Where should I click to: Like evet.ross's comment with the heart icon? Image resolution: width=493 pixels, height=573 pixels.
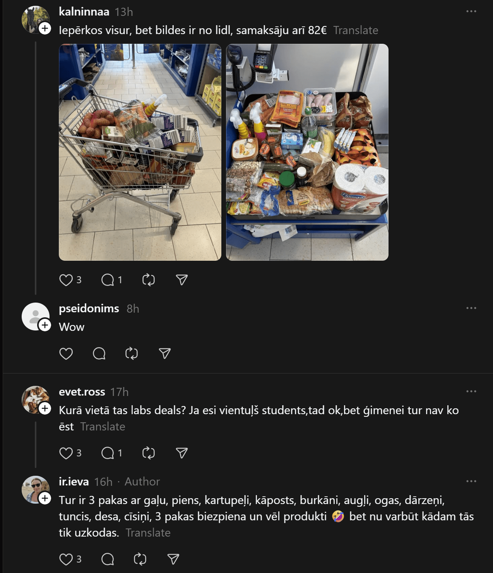tap(66, 453)
